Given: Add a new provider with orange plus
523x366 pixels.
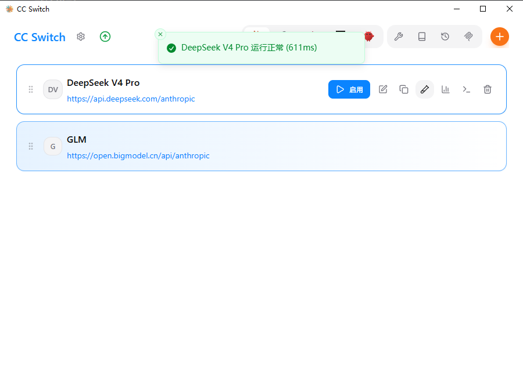Looking at the screenshot, I should pos(500,37).
